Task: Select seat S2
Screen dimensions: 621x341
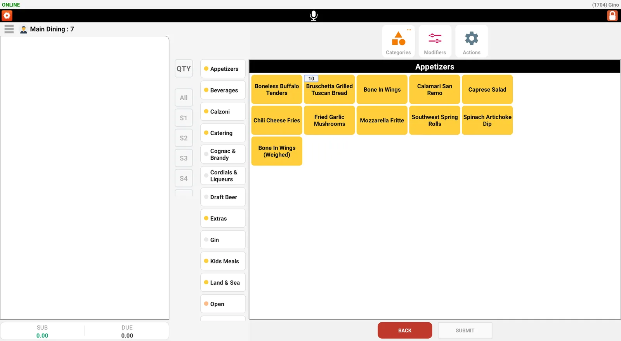Action: [x=184, y=138]
